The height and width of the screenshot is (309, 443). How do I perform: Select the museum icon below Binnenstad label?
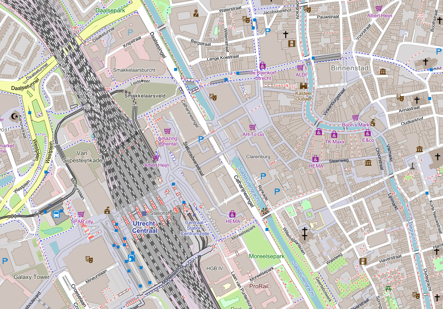point(383,71)
